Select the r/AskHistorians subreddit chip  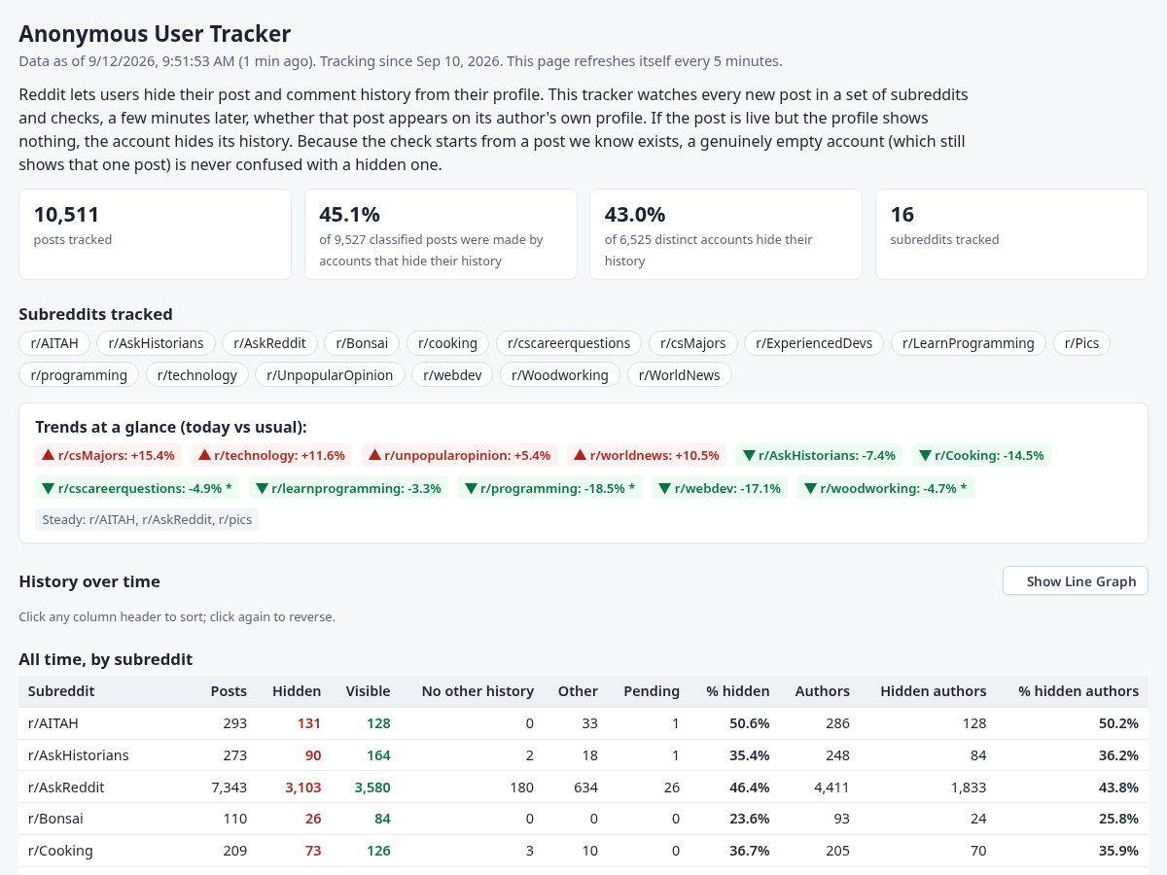pyautogui.click(x=156, y=343)
